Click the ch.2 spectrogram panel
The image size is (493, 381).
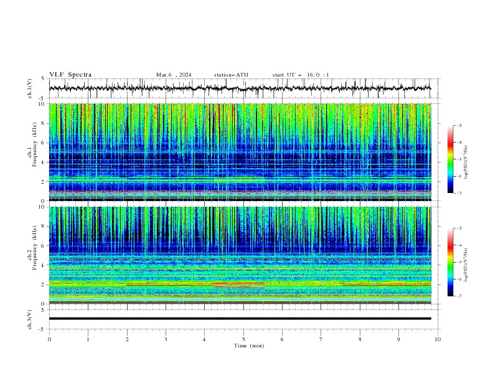(x=240, y=255)
